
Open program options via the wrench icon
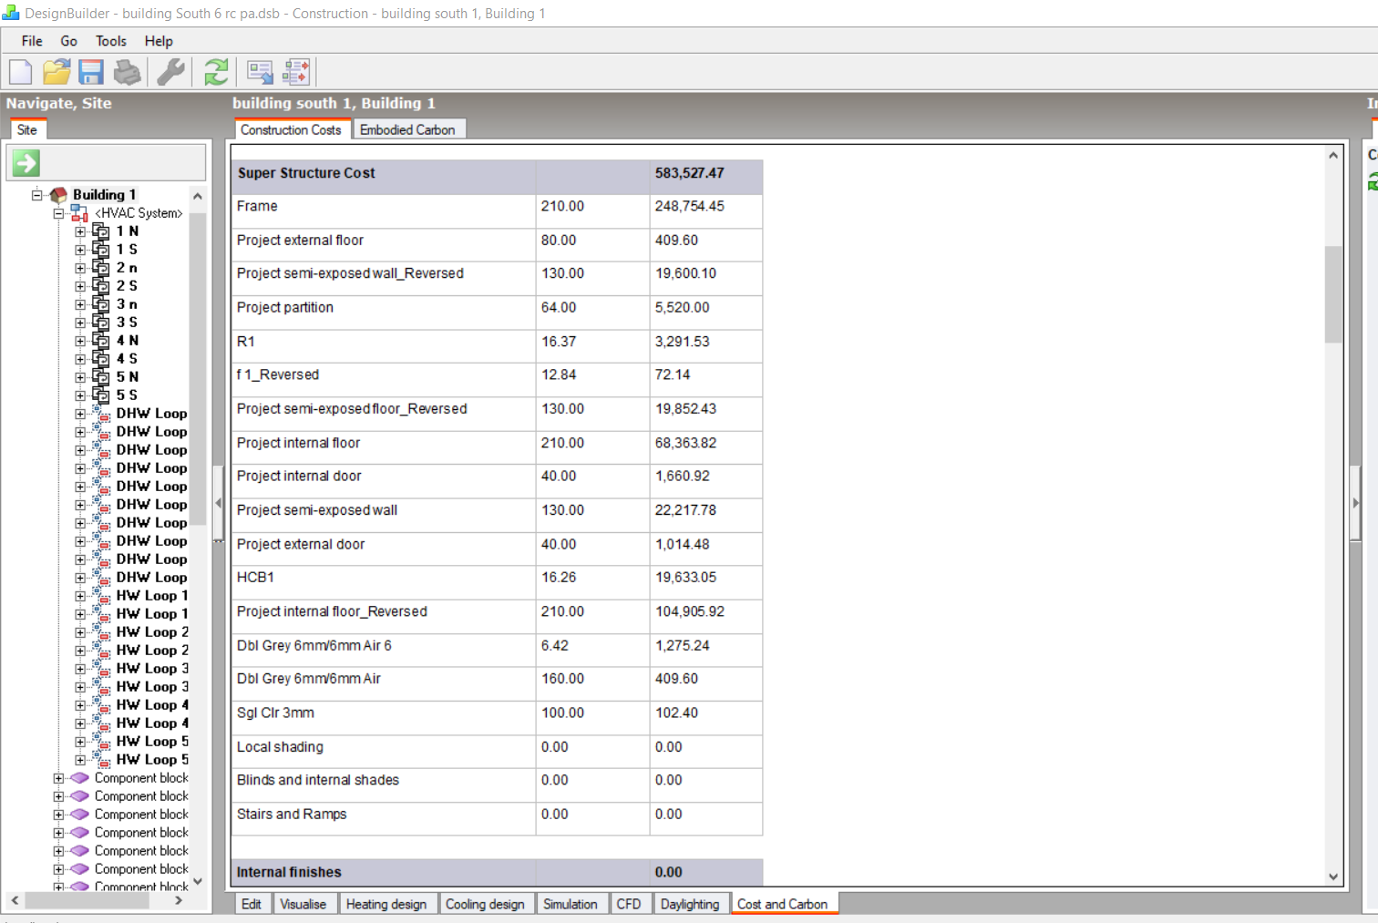coord(170,72)
